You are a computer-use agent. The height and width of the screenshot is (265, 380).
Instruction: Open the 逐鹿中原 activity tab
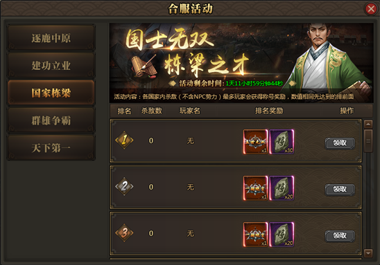(x=51, y=38)
